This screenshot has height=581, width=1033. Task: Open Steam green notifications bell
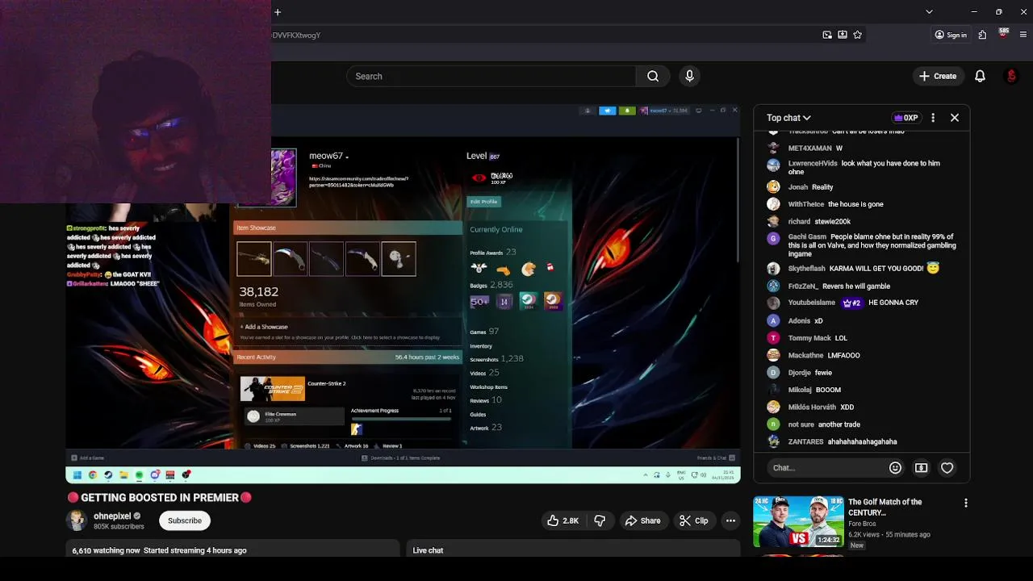click(x=627, y=111)
